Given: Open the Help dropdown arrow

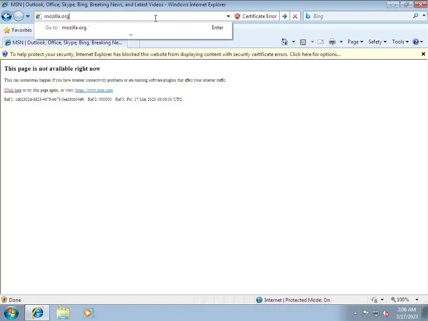Looking at the screenshot, I should click(x=422, y=42).
